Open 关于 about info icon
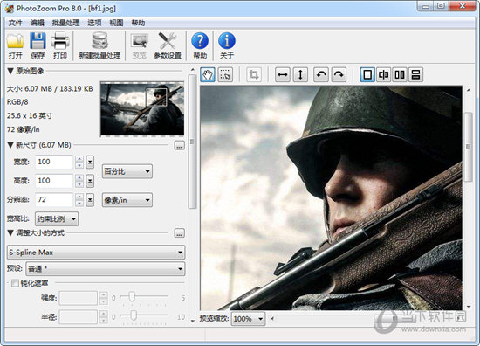 pos(227,45)
